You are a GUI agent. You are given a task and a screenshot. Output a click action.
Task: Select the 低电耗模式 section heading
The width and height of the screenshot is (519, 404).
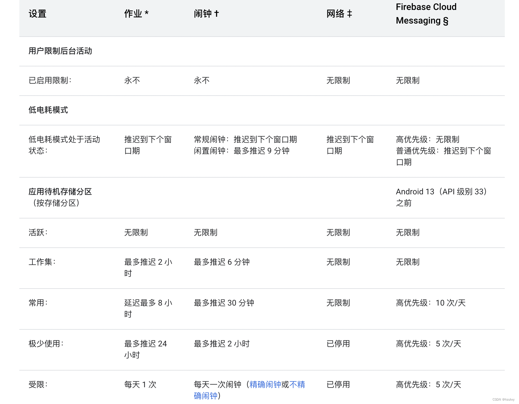[x=48, y=110]
